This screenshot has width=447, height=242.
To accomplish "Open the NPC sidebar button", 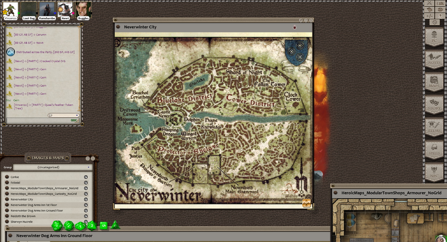I will pos(434,173).
